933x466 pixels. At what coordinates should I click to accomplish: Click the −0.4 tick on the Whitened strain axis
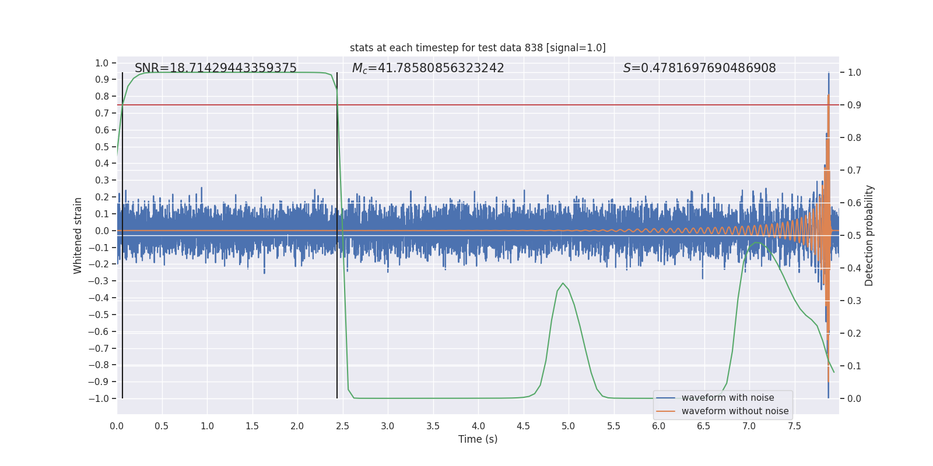99,298
